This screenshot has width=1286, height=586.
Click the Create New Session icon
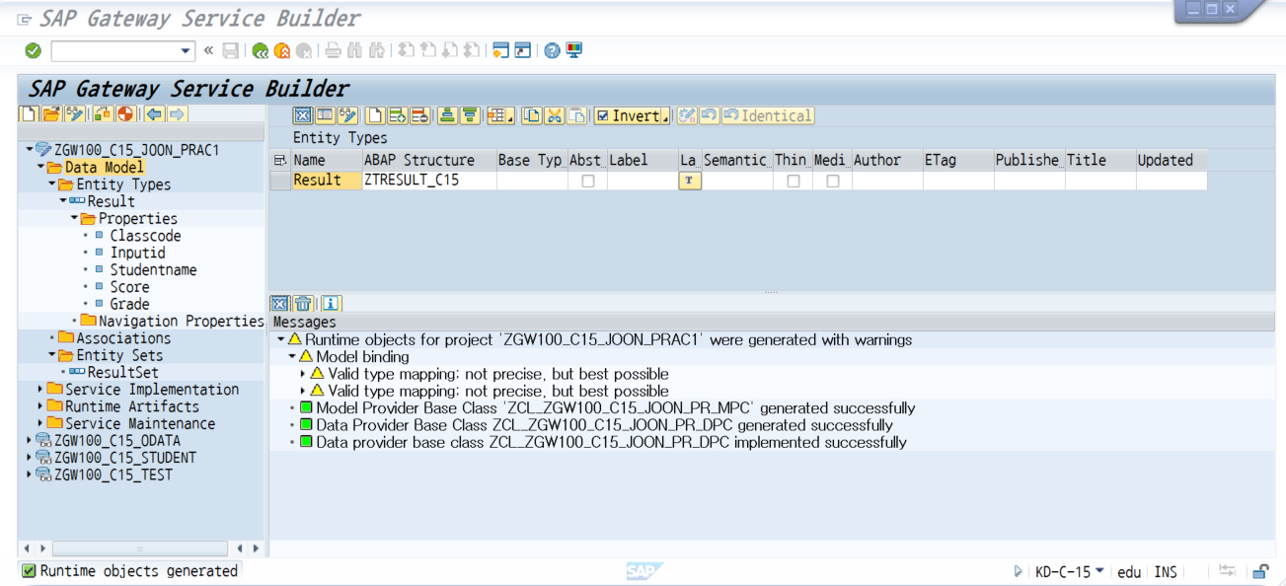[x=501, y=50]
